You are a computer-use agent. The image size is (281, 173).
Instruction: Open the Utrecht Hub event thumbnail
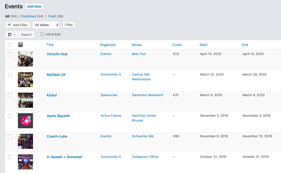tap(25, 59)
